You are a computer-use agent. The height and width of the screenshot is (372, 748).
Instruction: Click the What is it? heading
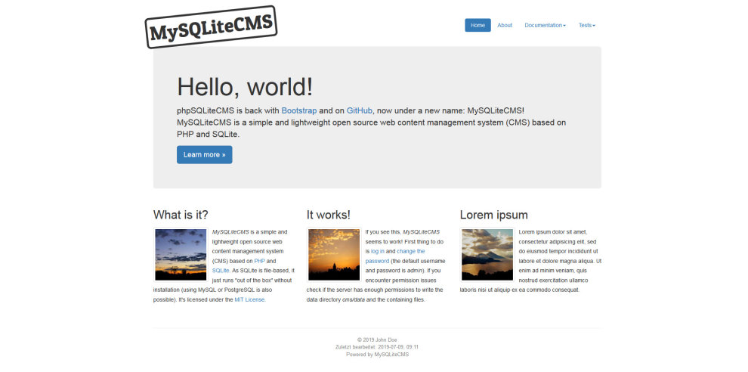pos(181,215)
